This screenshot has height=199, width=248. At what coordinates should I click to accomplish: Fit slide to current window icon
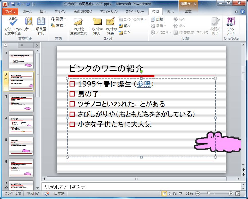pyautogui.click(x=238, y=194)
